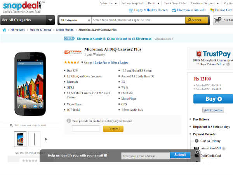
Task: Click help icon beside Interest Free EMI
Action: pyautogui.click(x=224, y=148)
